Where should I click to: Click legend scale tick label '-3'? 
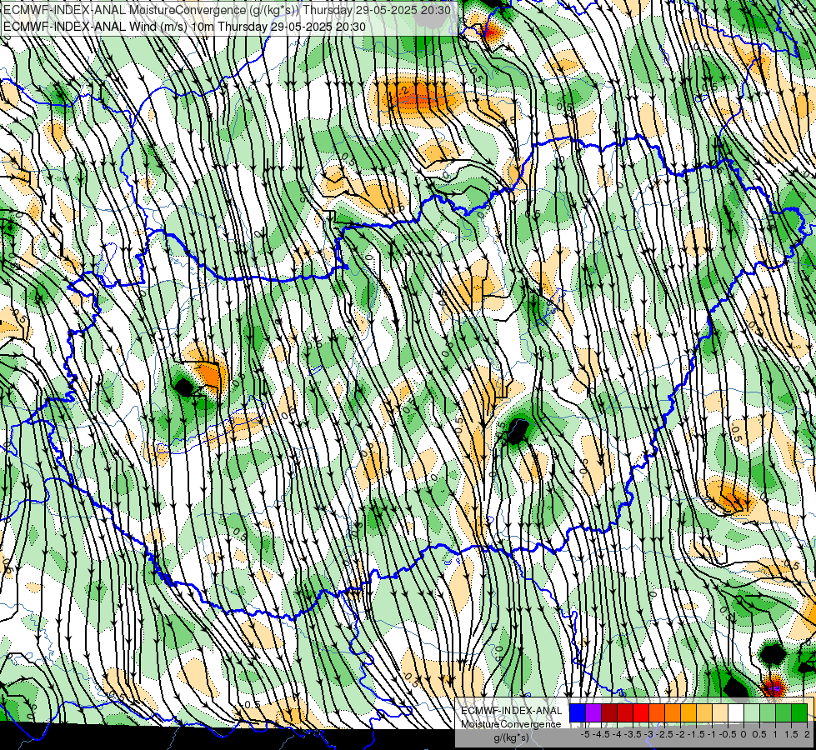(649, 734)
